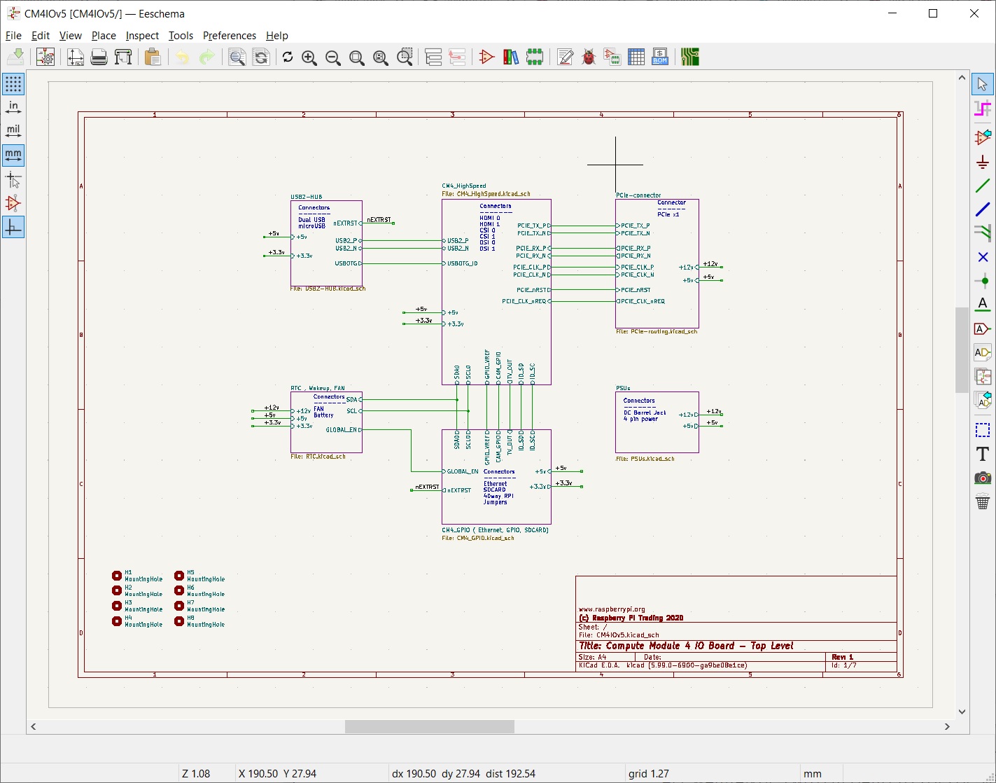This screenshot has width=996, height=783.
Task: Generate a bill of materials
Action: pyautogui.click(x=659, y=57)
